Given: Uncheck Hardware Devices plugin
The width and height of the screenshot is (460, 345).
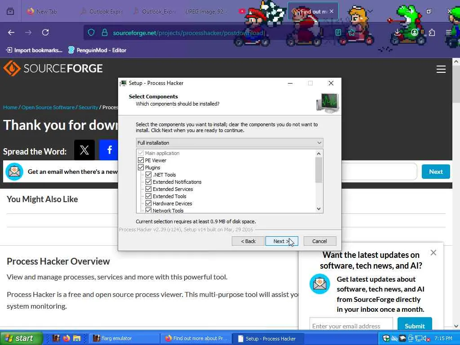Looking at the screenshot, I should (148, 203).
